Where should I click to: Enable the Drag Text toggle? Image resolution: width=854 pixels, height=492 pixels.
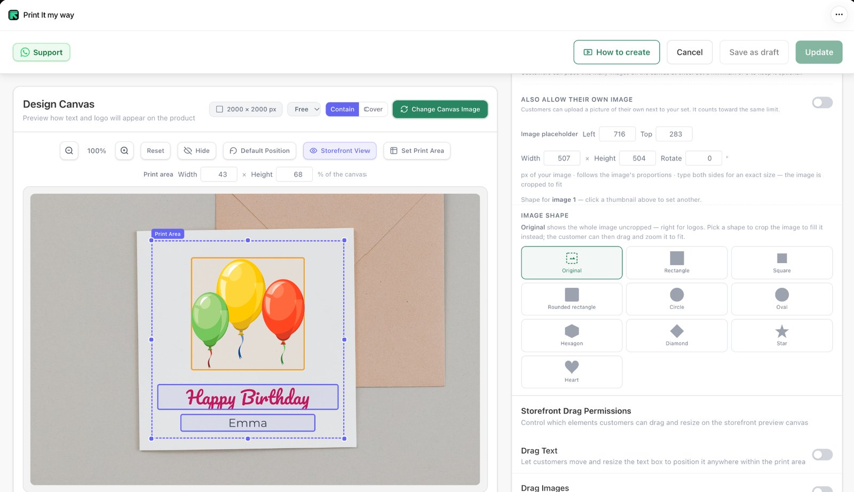click(822, 454)
